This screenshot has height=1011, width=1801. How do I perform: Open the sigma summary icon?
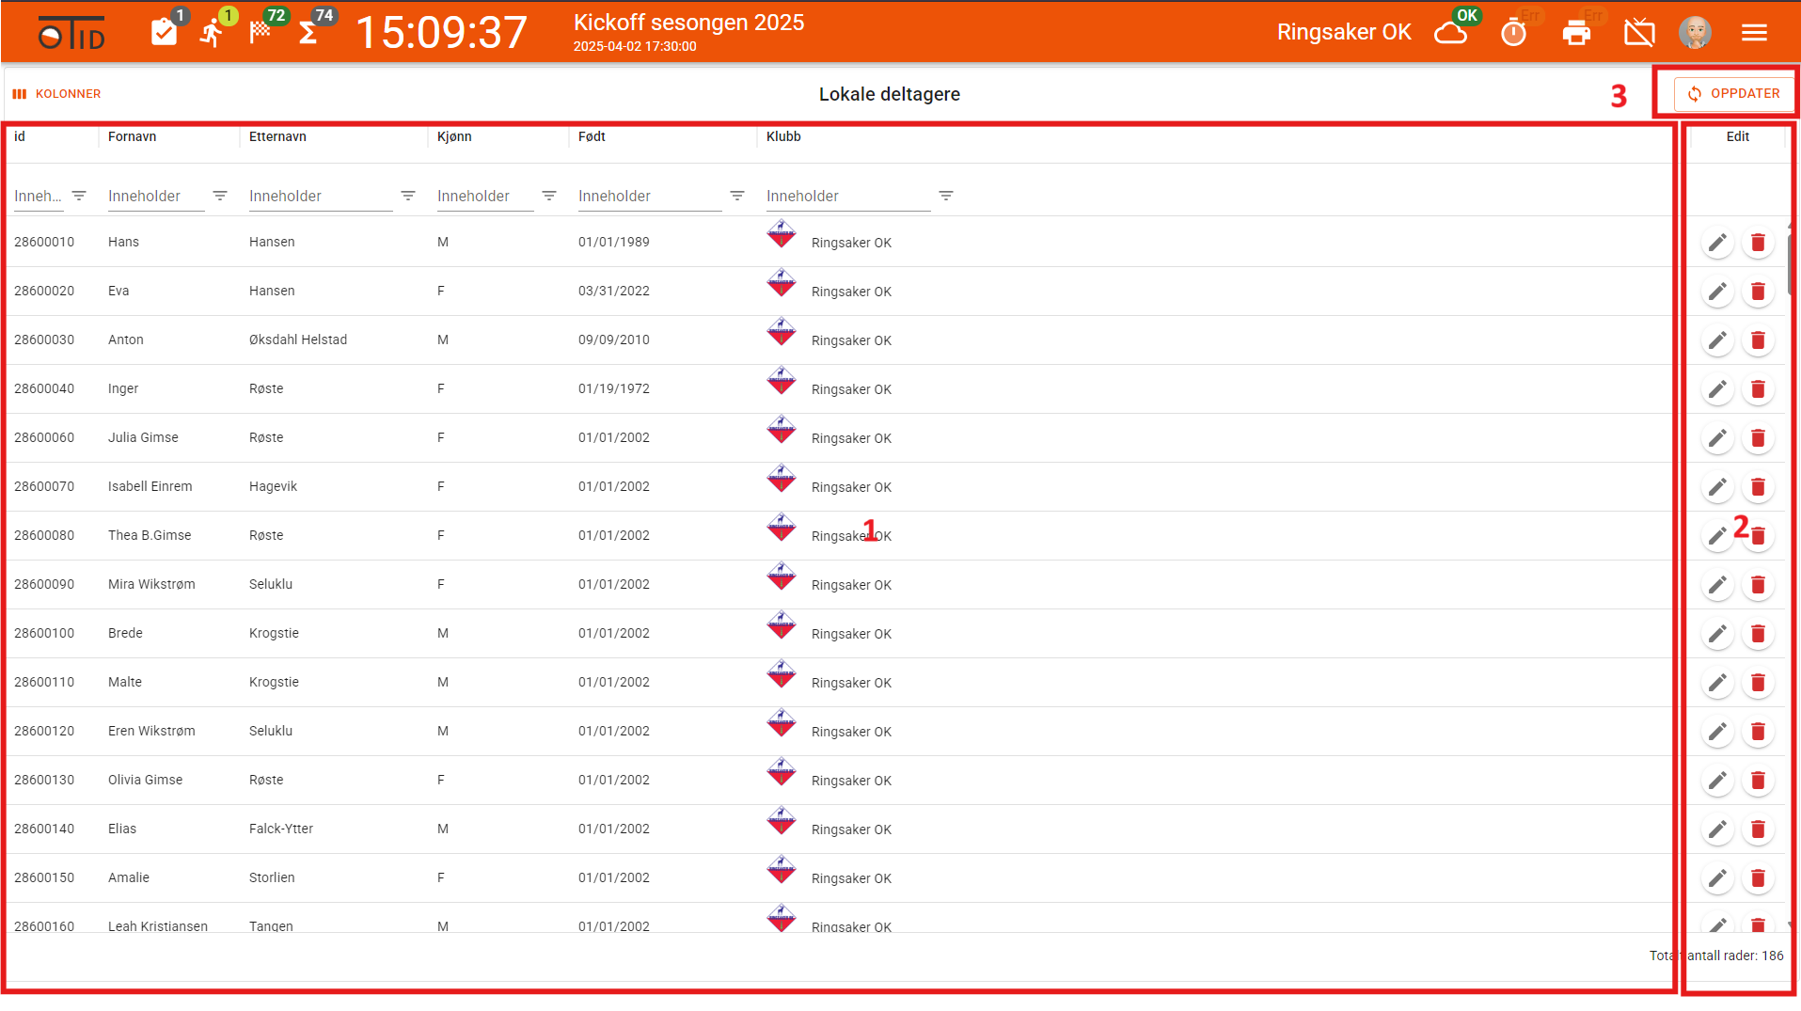[x=308, y=33]
